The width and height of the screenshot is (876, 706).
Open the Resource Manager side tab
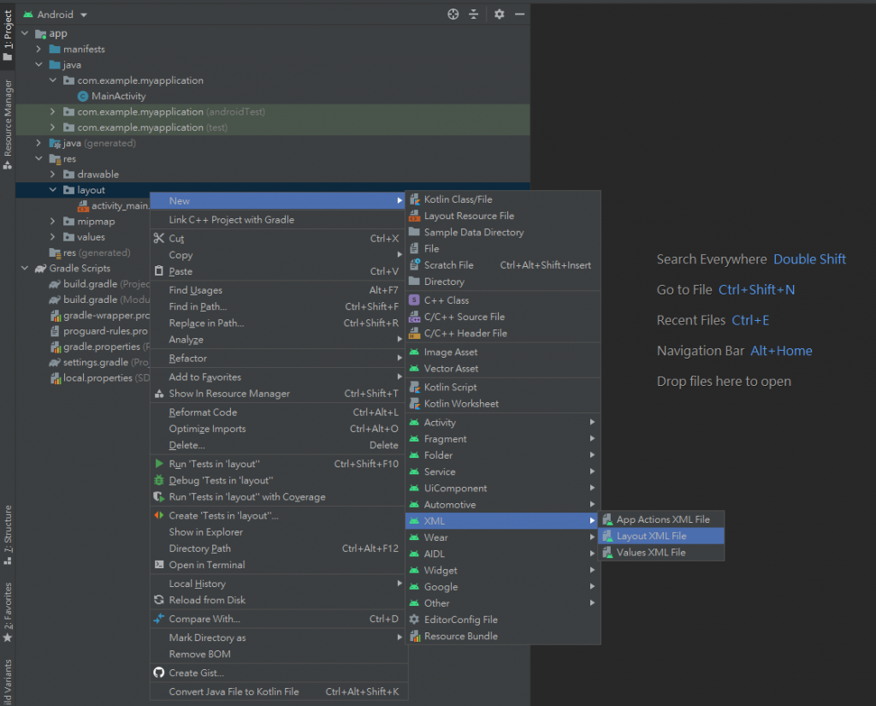[x=8, y=124]
